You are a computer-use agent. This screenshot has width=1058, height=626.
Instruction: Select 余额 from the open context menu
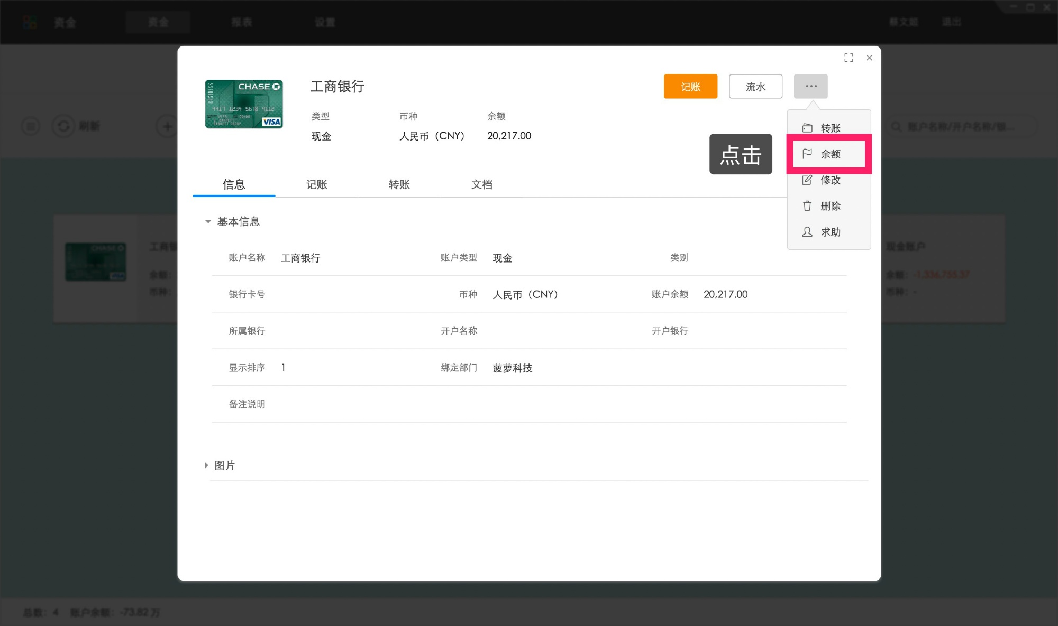[x=830, y=154]
